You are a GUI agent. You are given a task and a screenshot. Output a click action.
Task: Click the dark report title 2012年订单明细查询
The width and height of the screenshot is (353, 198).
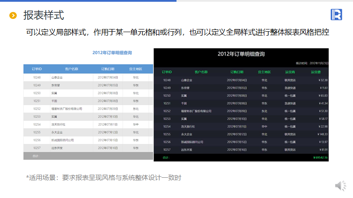[241, 54]
